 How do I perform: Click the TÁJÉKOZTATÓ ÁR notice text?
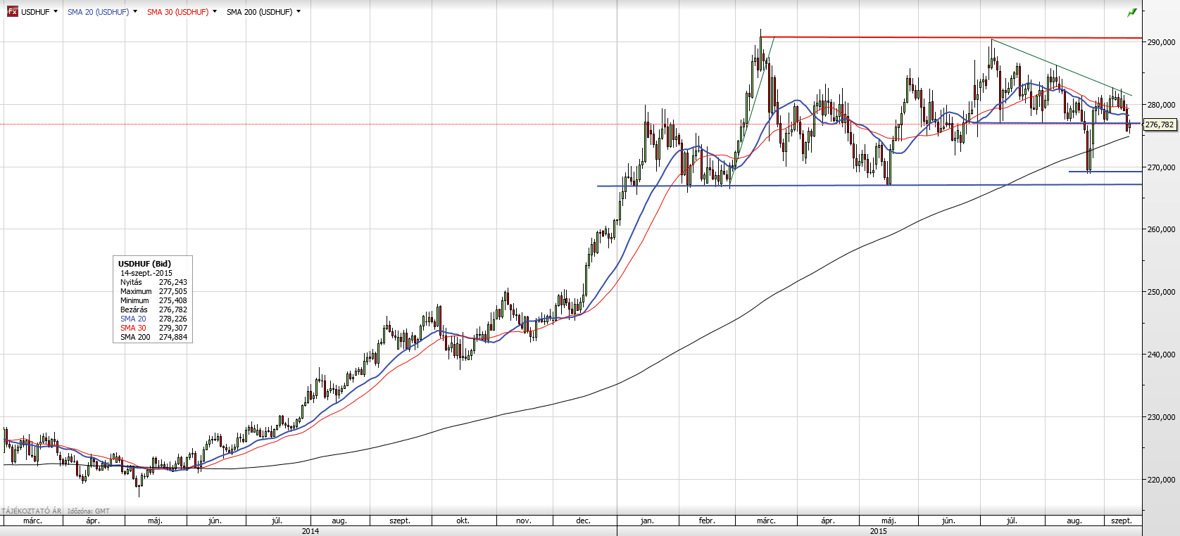coord(32,511)
